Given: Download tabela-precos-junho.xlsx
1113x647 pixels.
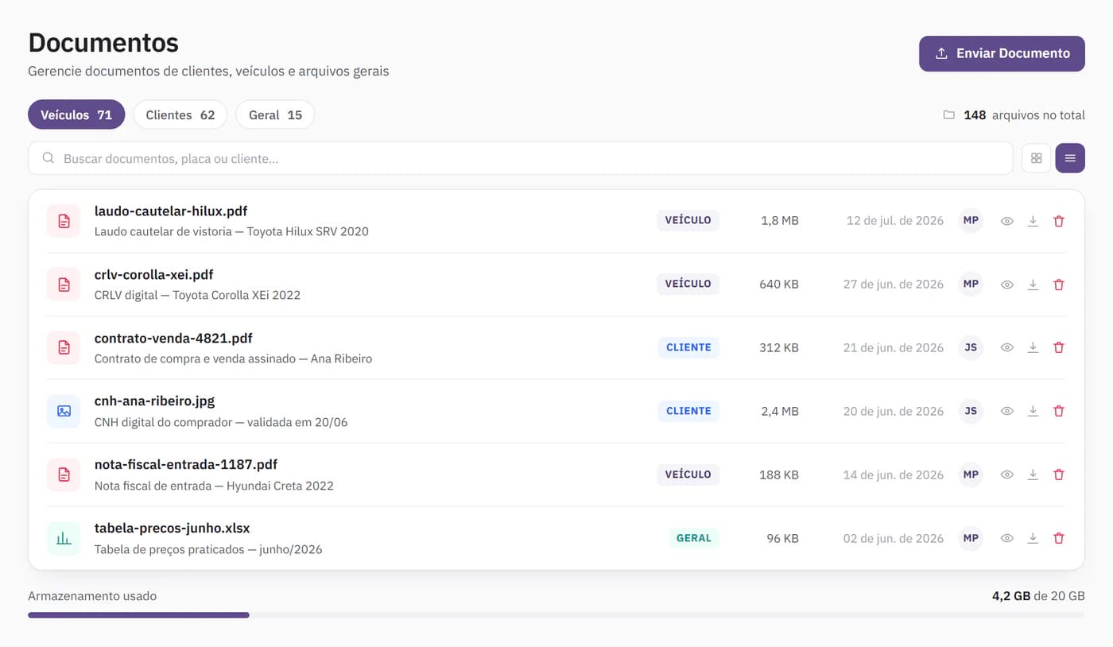Looking at the screenshot, I should pyautogui.click(x=1033, y=538).
